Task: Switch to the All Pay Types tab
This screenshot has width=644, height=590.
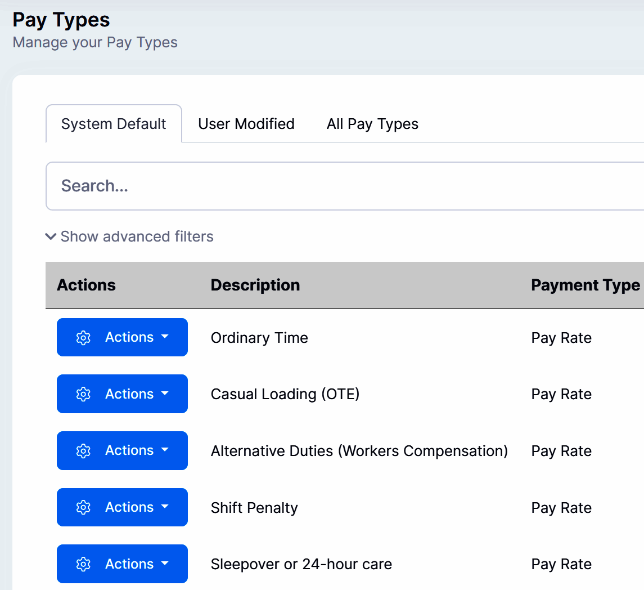Action: [372, 124]
